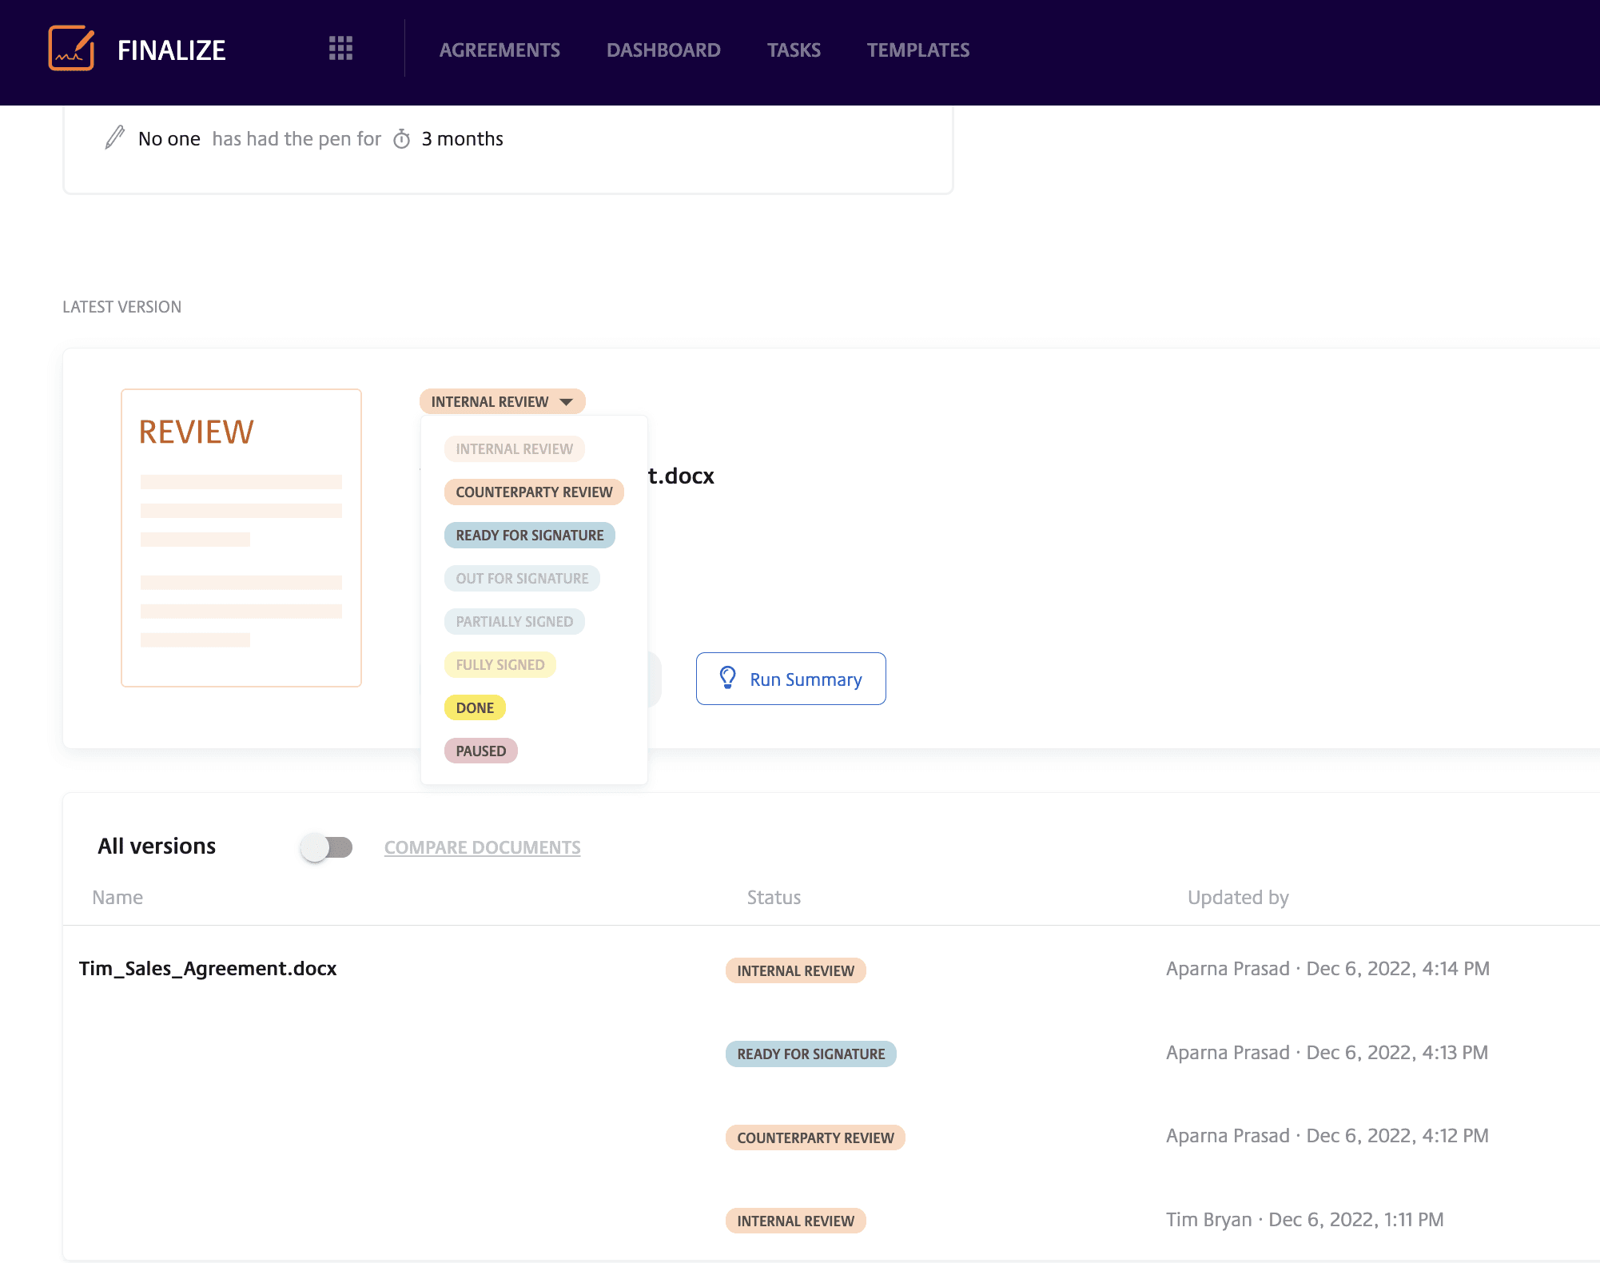The width and height of the screenshot is (1600, 1263).
Task: Click the All versions heading
Action: pos(157,847)
